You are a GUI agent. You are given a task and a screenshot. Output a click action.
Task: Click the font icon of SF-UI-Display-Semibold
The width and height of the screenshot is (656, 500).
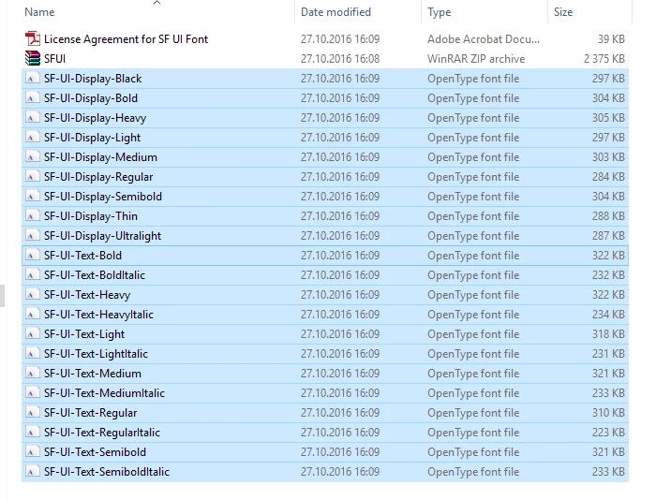click(x=33, y=196)
